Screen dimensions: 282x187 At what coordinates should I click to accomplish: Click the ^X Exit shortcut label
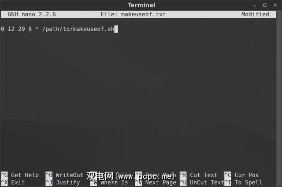coord(13,182)
